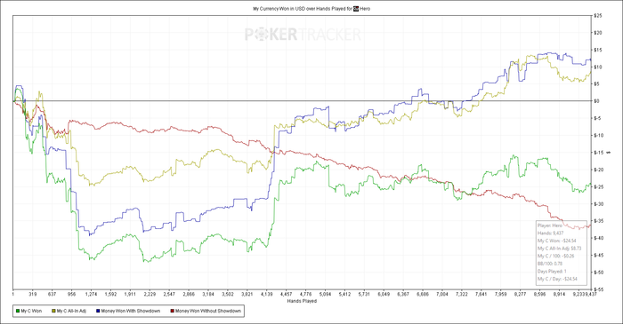
Task: Click 'Hands: 9,437' in the summary box
Action: click(x=550, y=233)
